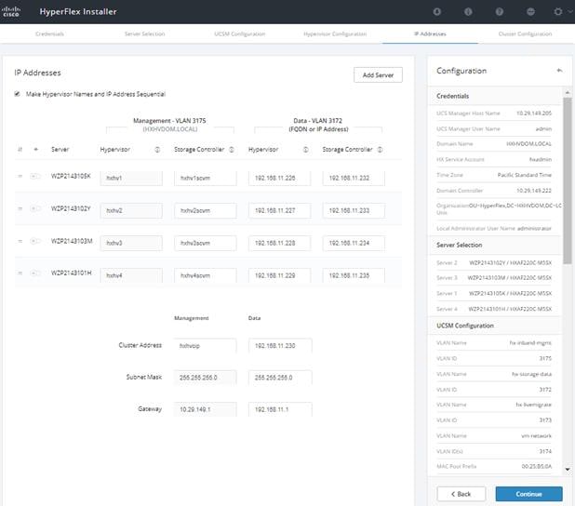Click the scroll down arrow in Configuration panel
Image resolution: width=575 pixels, height=506 pixels.
[x=568, y=470]
